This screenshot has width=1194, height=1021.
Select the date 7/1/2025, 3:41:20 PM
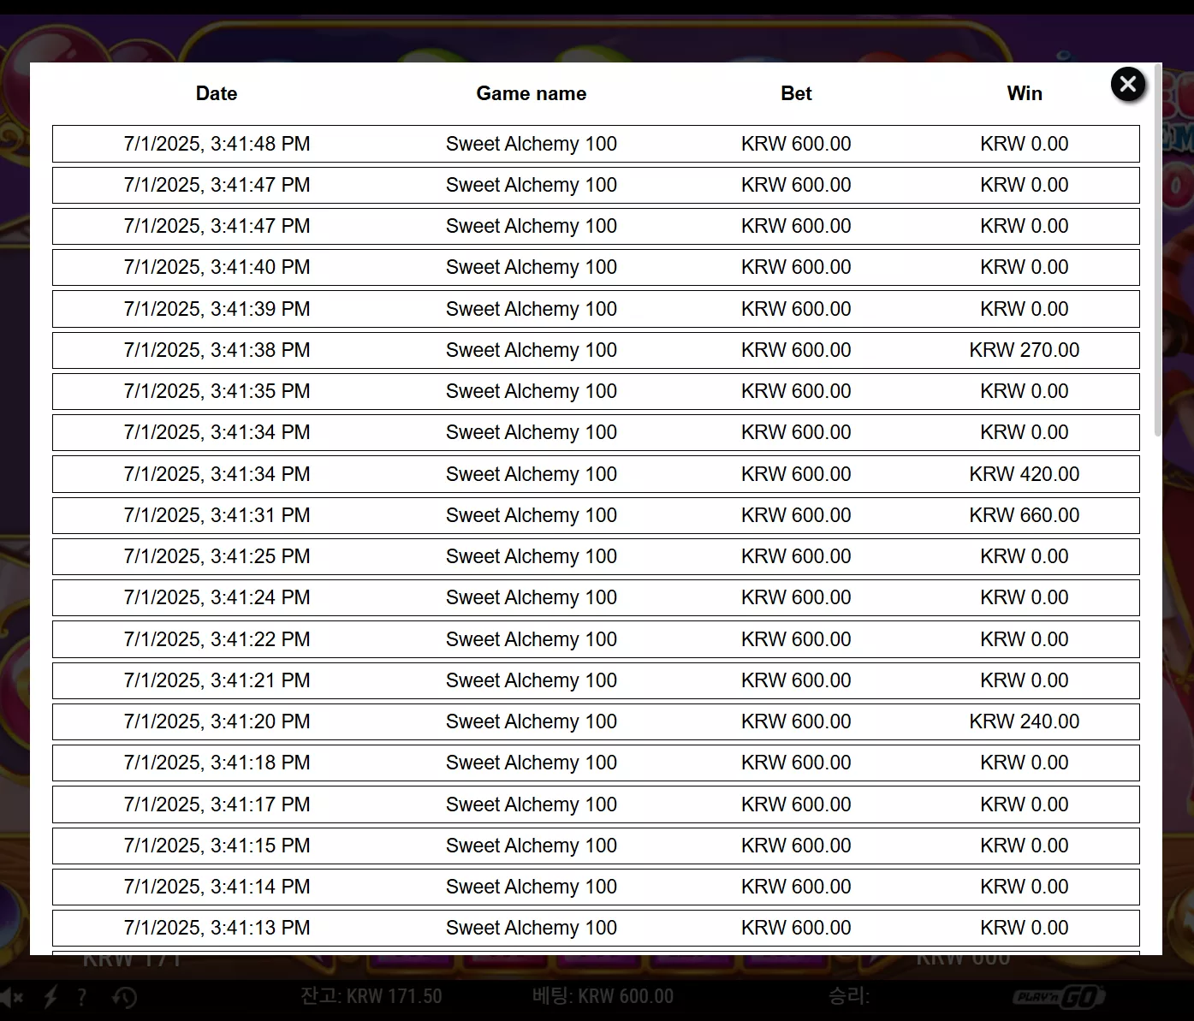point(217,721)
